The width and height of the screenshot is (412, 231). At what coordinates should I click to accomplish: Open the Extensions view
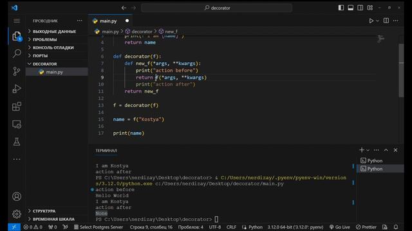(17, 107)
